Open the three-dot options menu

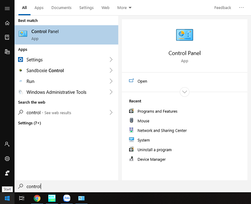pyautogui.click(x=241, y=7)
